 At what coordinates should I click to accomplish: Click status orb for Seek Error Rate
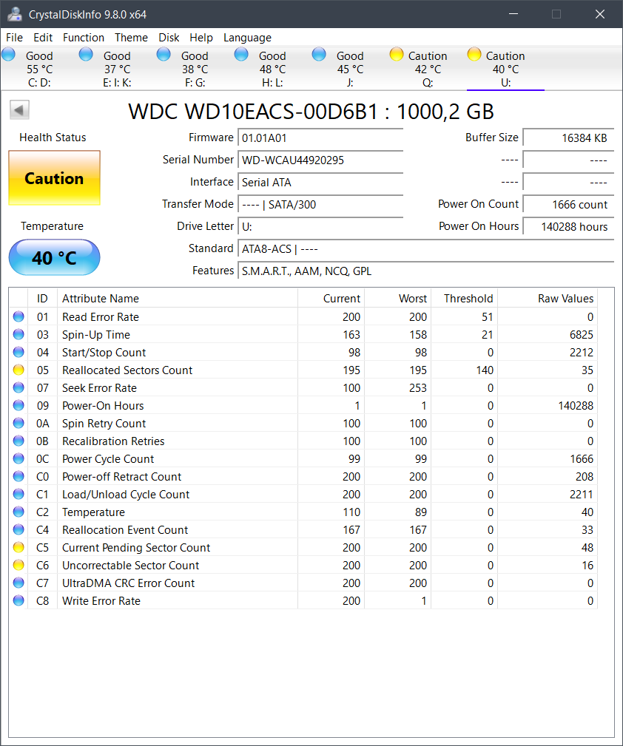18,387
